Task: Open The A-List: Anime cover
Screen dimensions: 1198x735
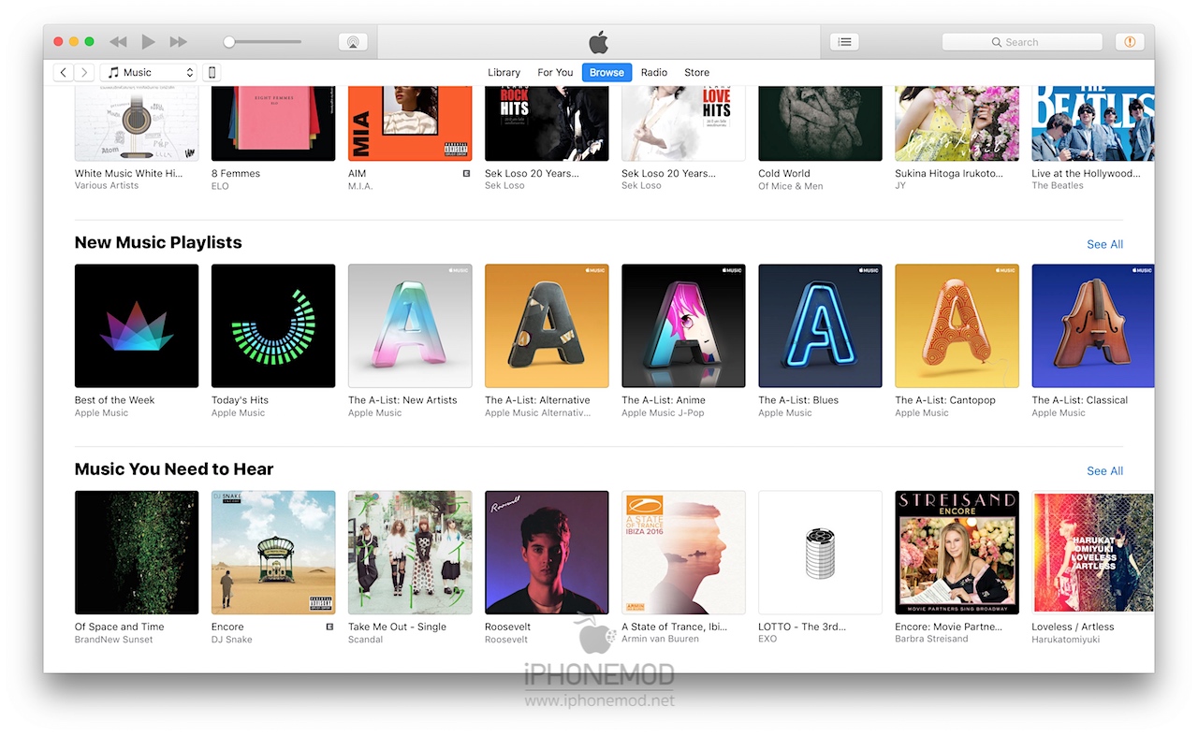Action: pos(683,325)
